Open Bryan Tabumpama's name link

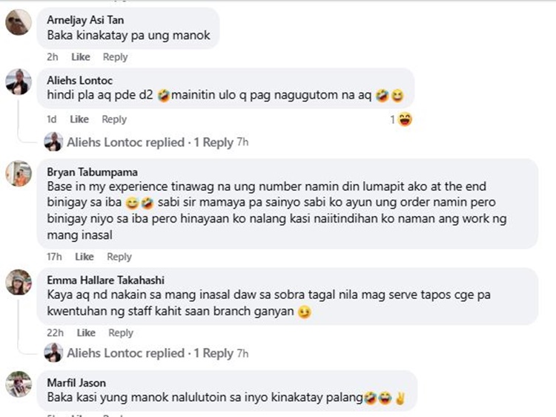(92, 172)
